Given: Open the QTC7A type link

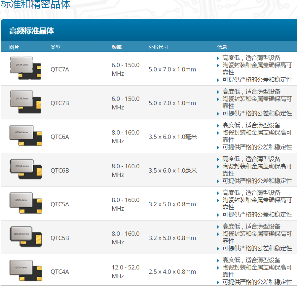Looking at the screenshot, I should (x=60, y=69).
